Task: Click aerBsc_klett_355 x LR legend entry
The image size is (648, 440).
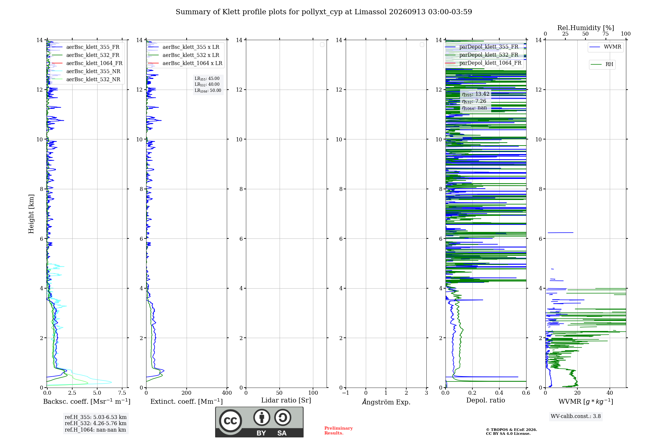Action: click(x=184, y=47)
